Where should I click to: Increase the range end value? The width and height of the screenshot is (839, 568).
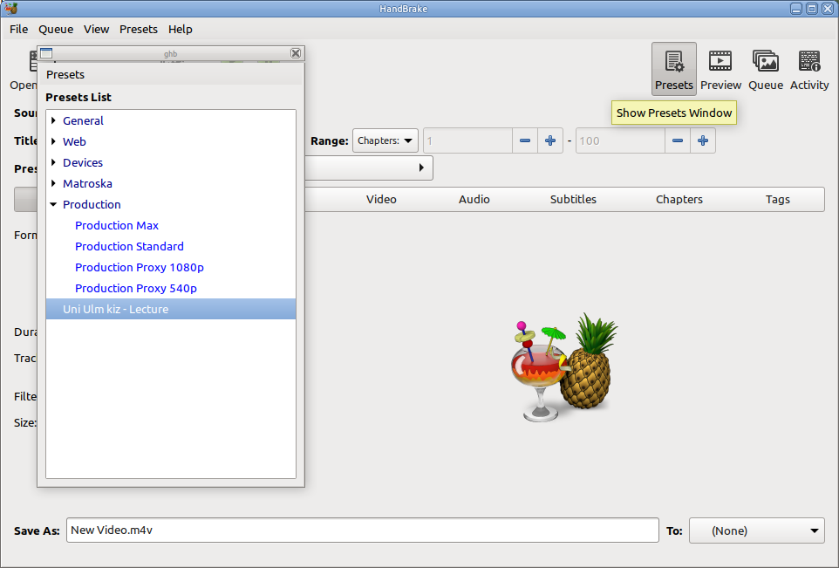[x=703, y=140]
